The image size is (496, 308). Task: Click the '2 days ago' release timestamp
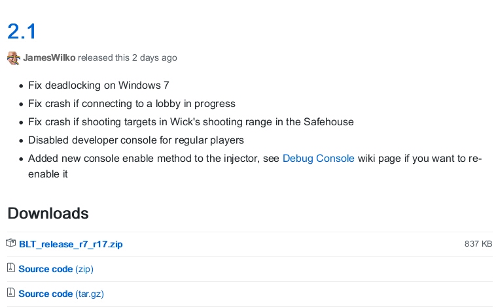pos(154,58)
